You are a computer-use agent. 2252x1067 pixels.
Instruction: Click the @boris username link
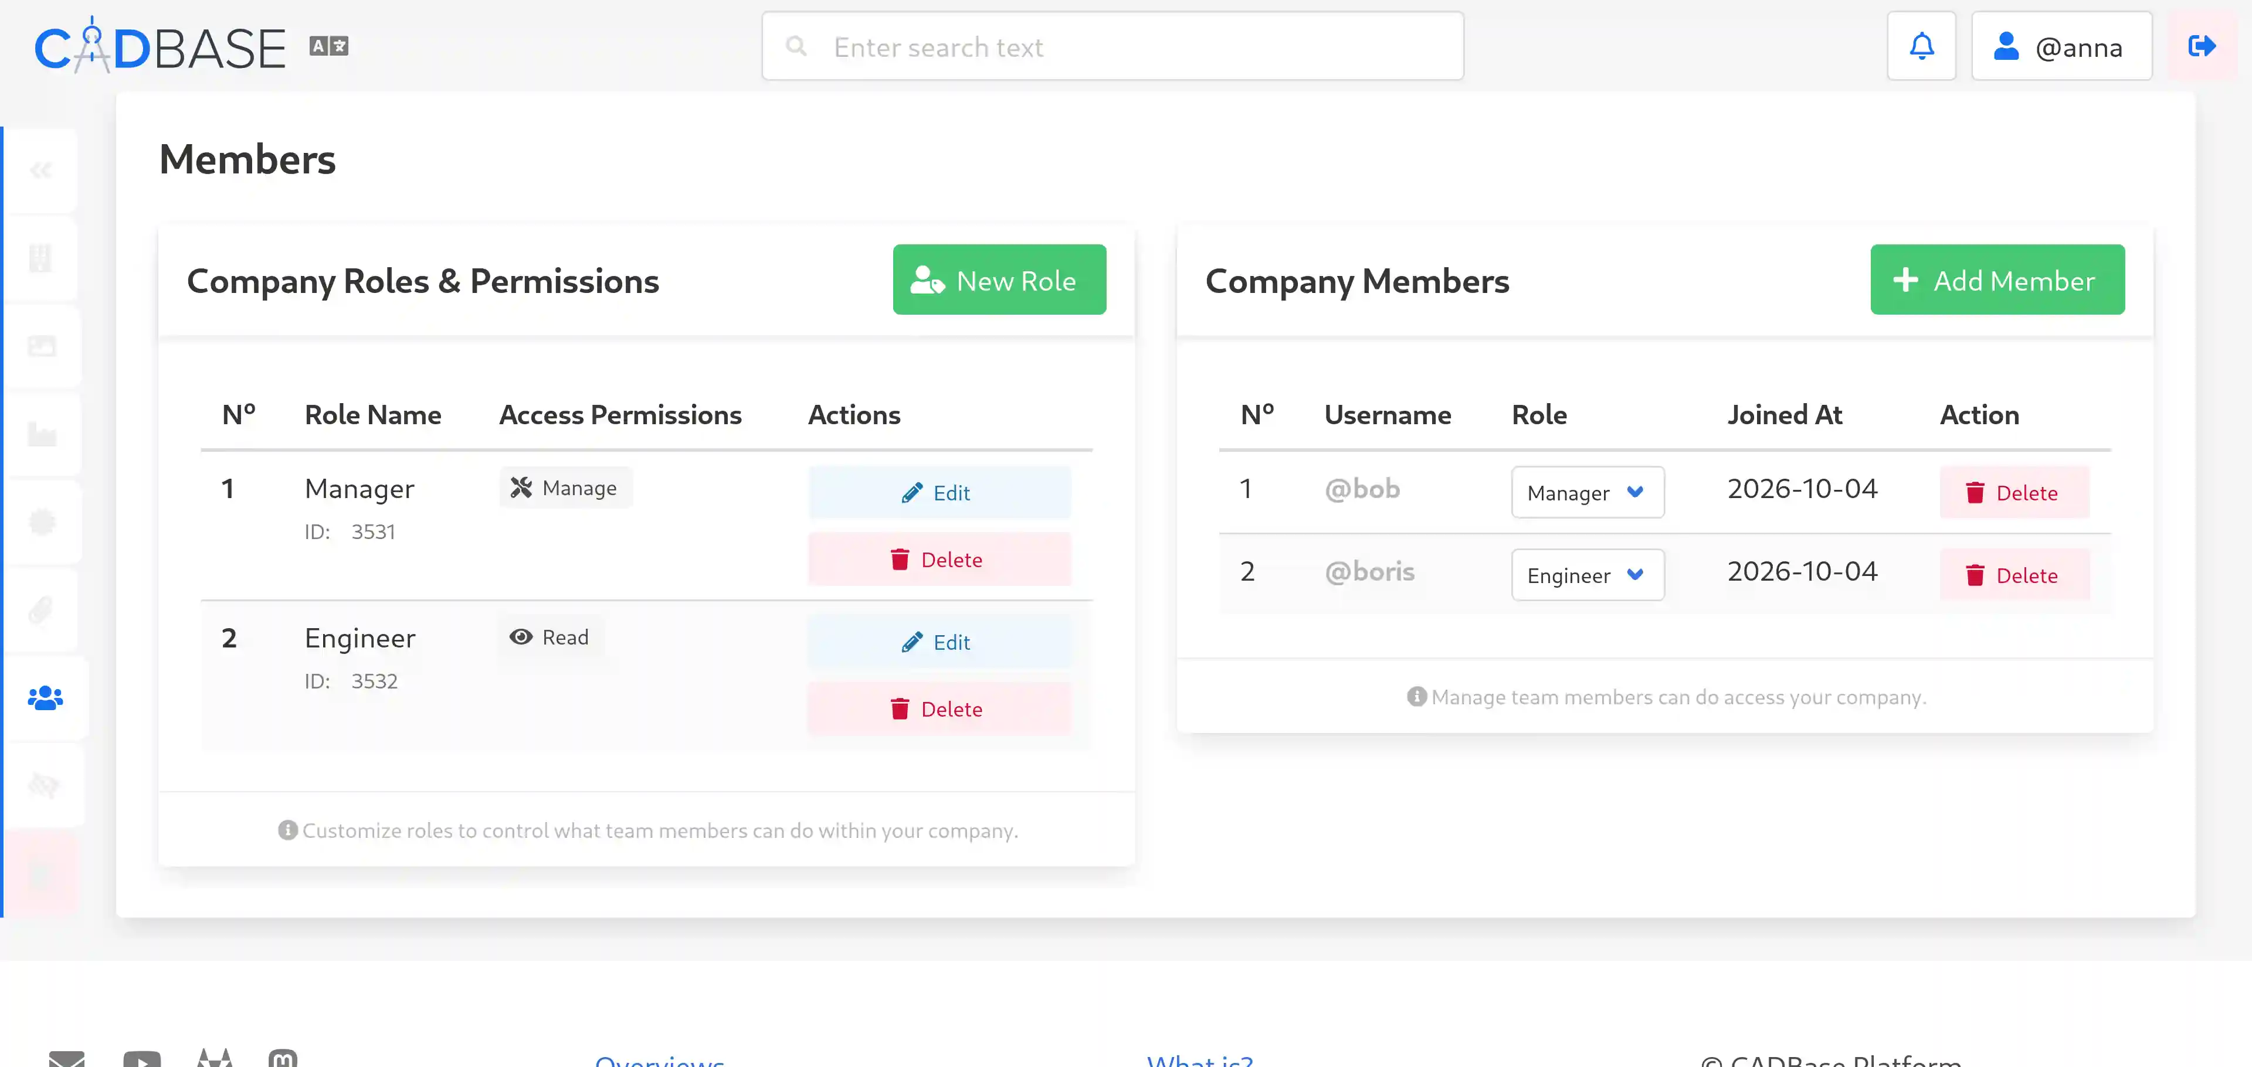(1369, 571)
